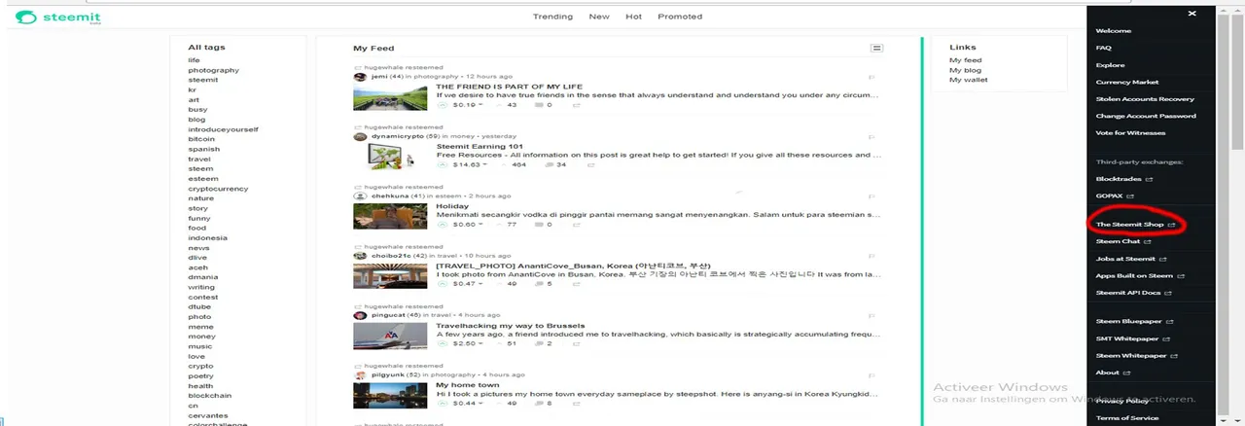
Task: Flag the post by dynamicrypto
Action: point(871,137)
